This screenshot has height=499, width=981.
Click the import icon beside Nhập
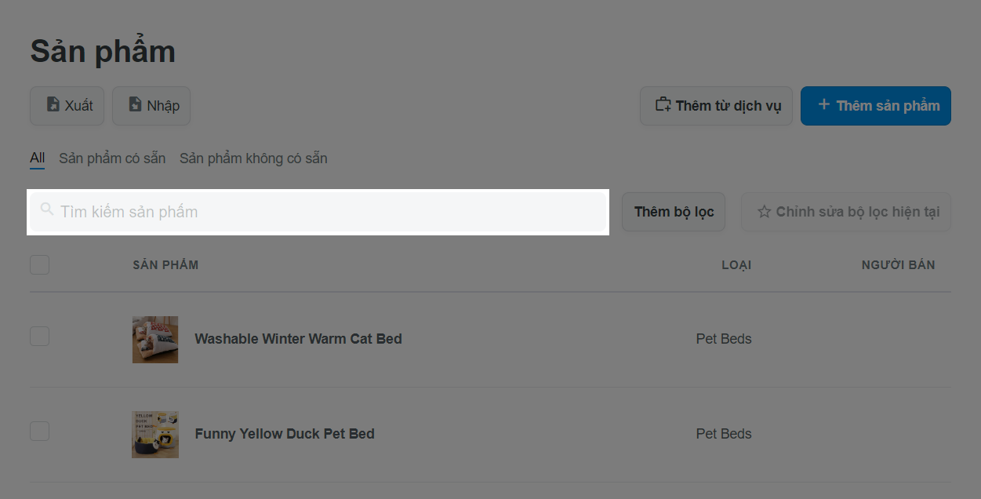(x=135, y=105)
